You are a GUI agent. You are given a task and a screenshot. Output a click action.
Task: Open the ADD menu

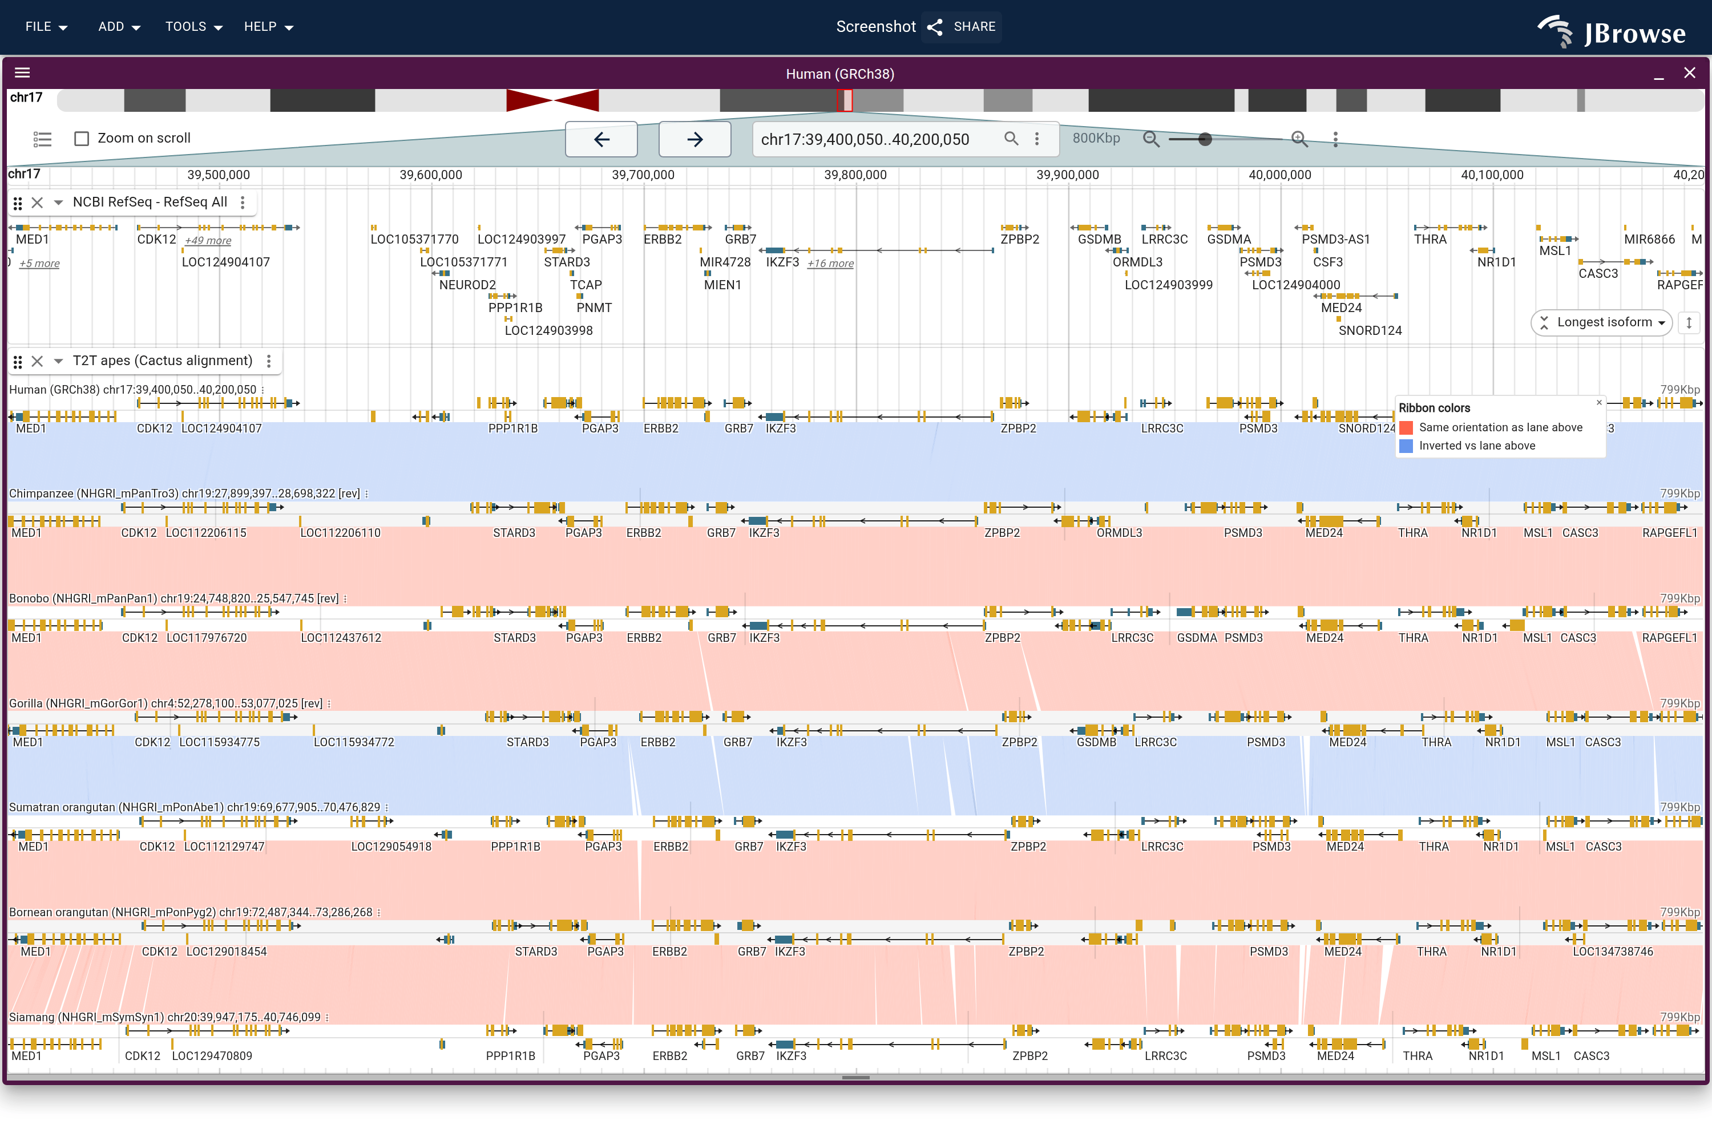(119, 27)
